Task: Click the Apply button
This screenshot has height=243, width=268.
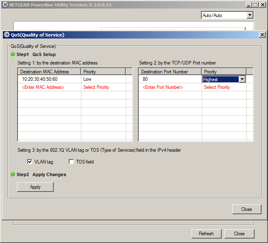Action: point(35,187)
